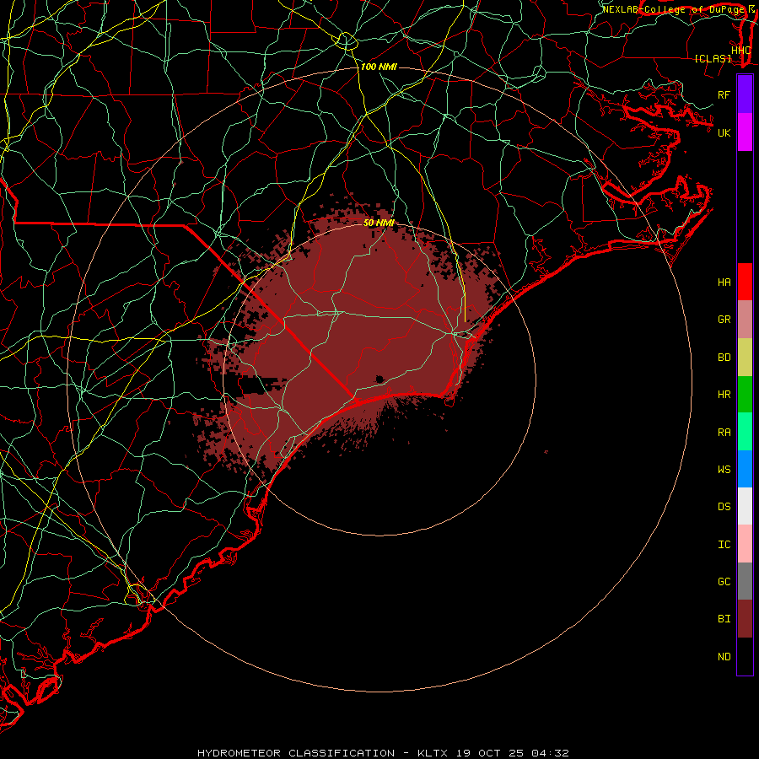759x759 pixels.
Task: Click the [CLAS] label
Action: tap(713, 59)
